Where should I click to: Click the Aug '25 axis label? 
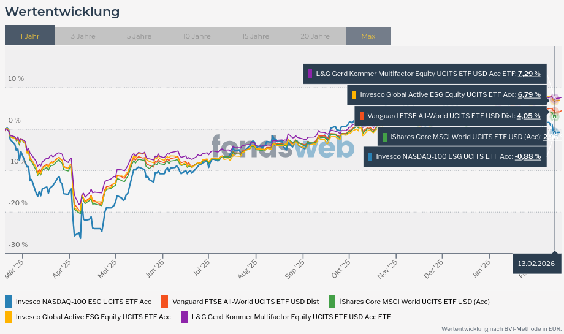click(248, 269)
